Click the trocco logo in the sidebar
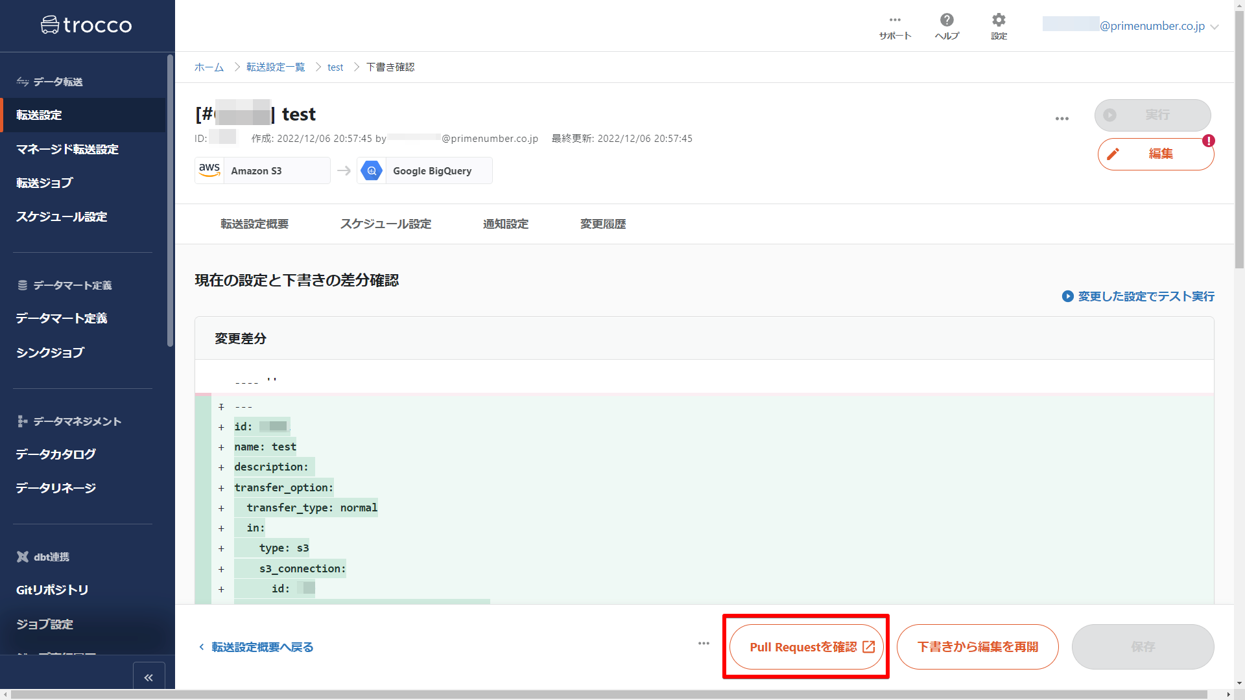 point(86,25)
